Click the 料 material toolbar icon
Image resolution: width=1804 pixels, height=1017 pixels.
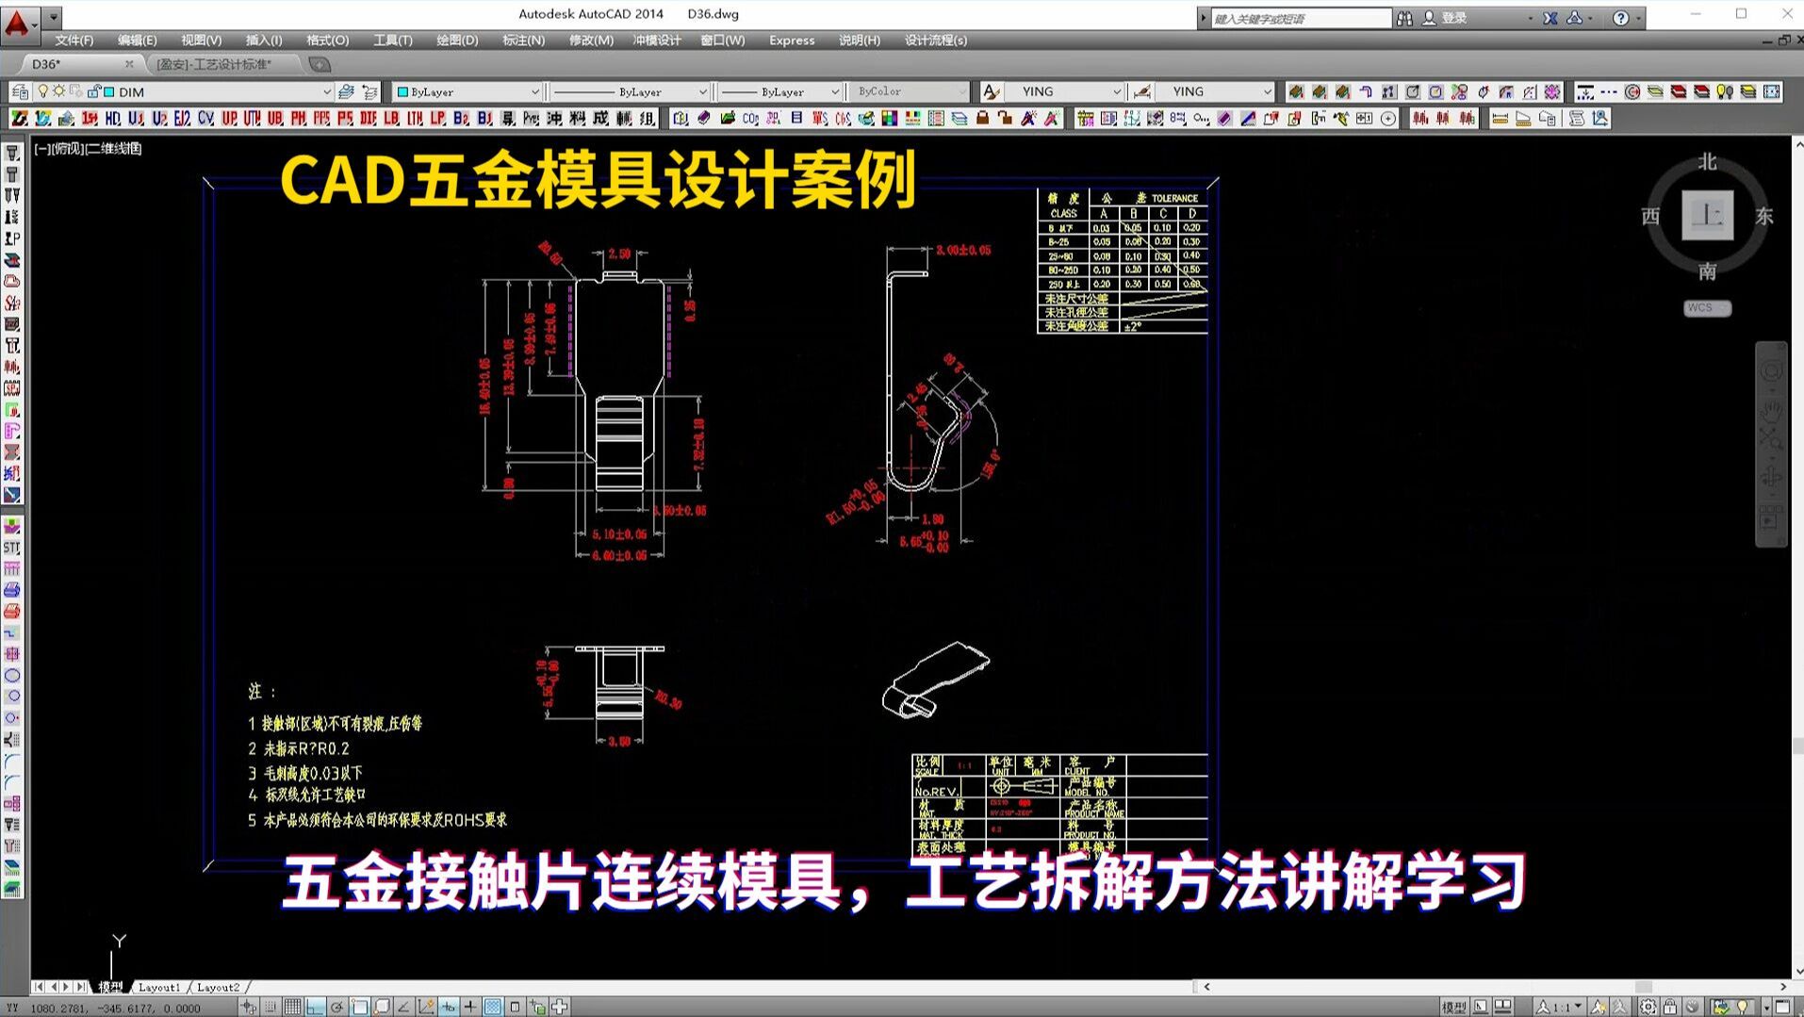pyautogui.click(x=577, y=119)
